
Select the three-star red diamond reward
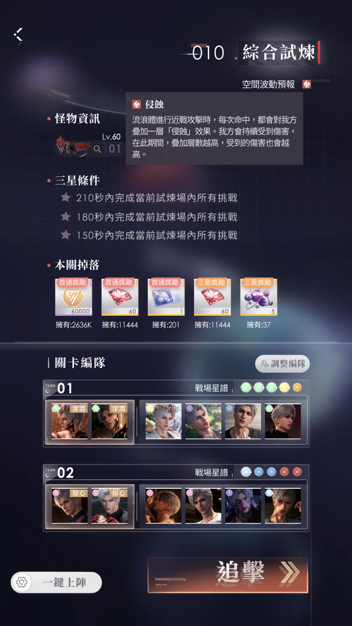pos(213,297)
